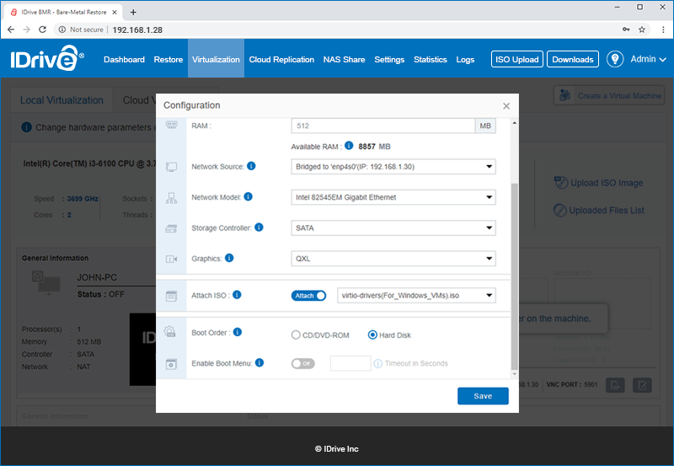
Task: Click the Graphics row video icon
Action: (x=172, y=260)
